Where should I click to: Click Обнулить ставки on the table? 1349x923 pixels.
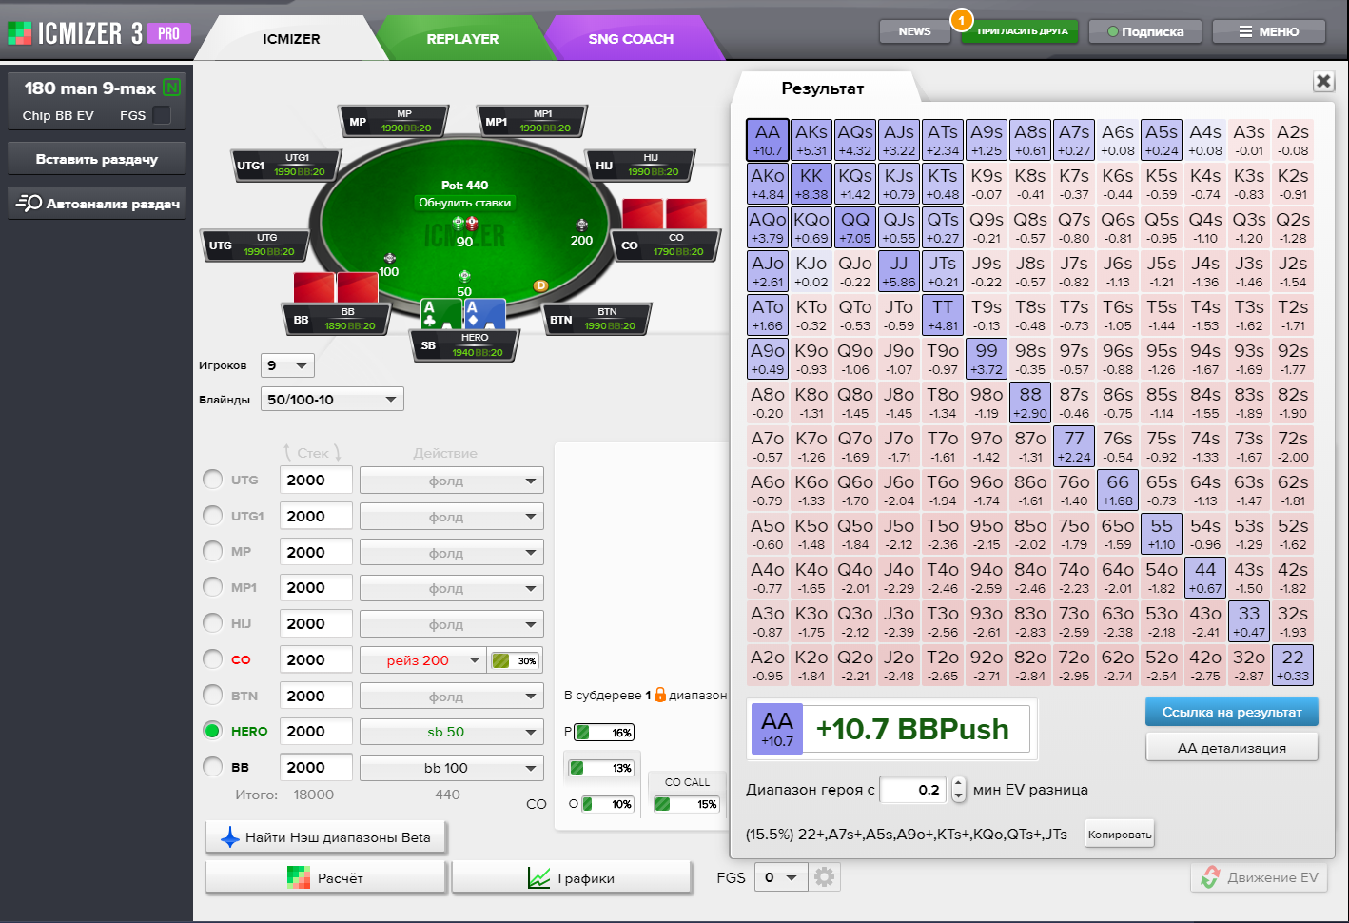(464, 203)
